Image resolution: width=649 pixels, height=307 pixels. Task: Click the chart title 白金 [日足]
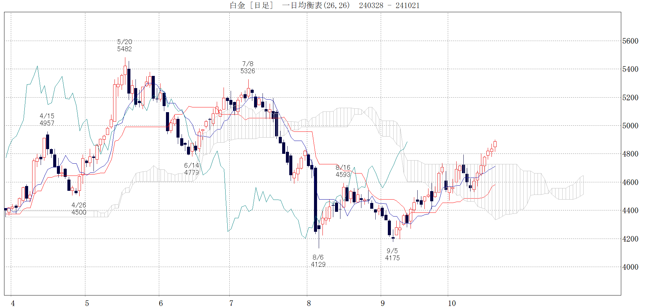[251, 5]
